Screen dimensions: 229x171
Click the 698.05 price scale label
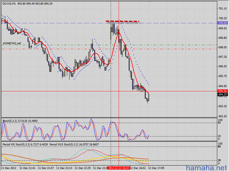click(222, 47)
